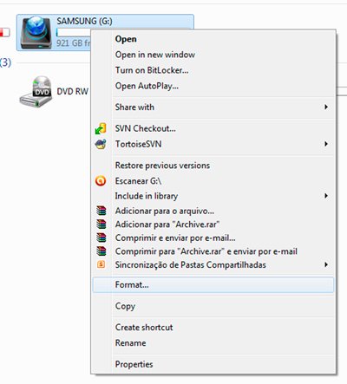This screenshot has height=384, width=347.
Task: Click the SAMSUNG (G:) drive icon
Action: tap(36, 33)
